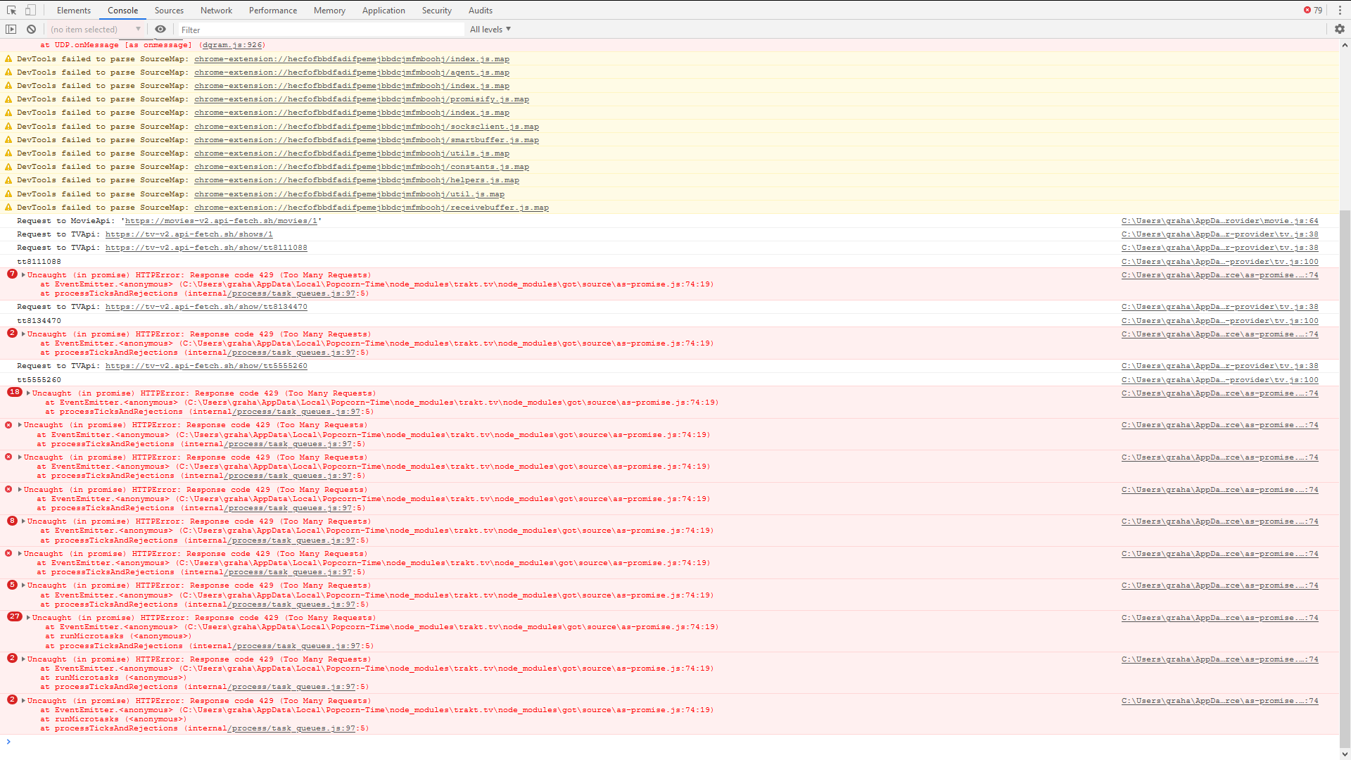Select the log text tt5555260
1351x760 pixels.
39,380
